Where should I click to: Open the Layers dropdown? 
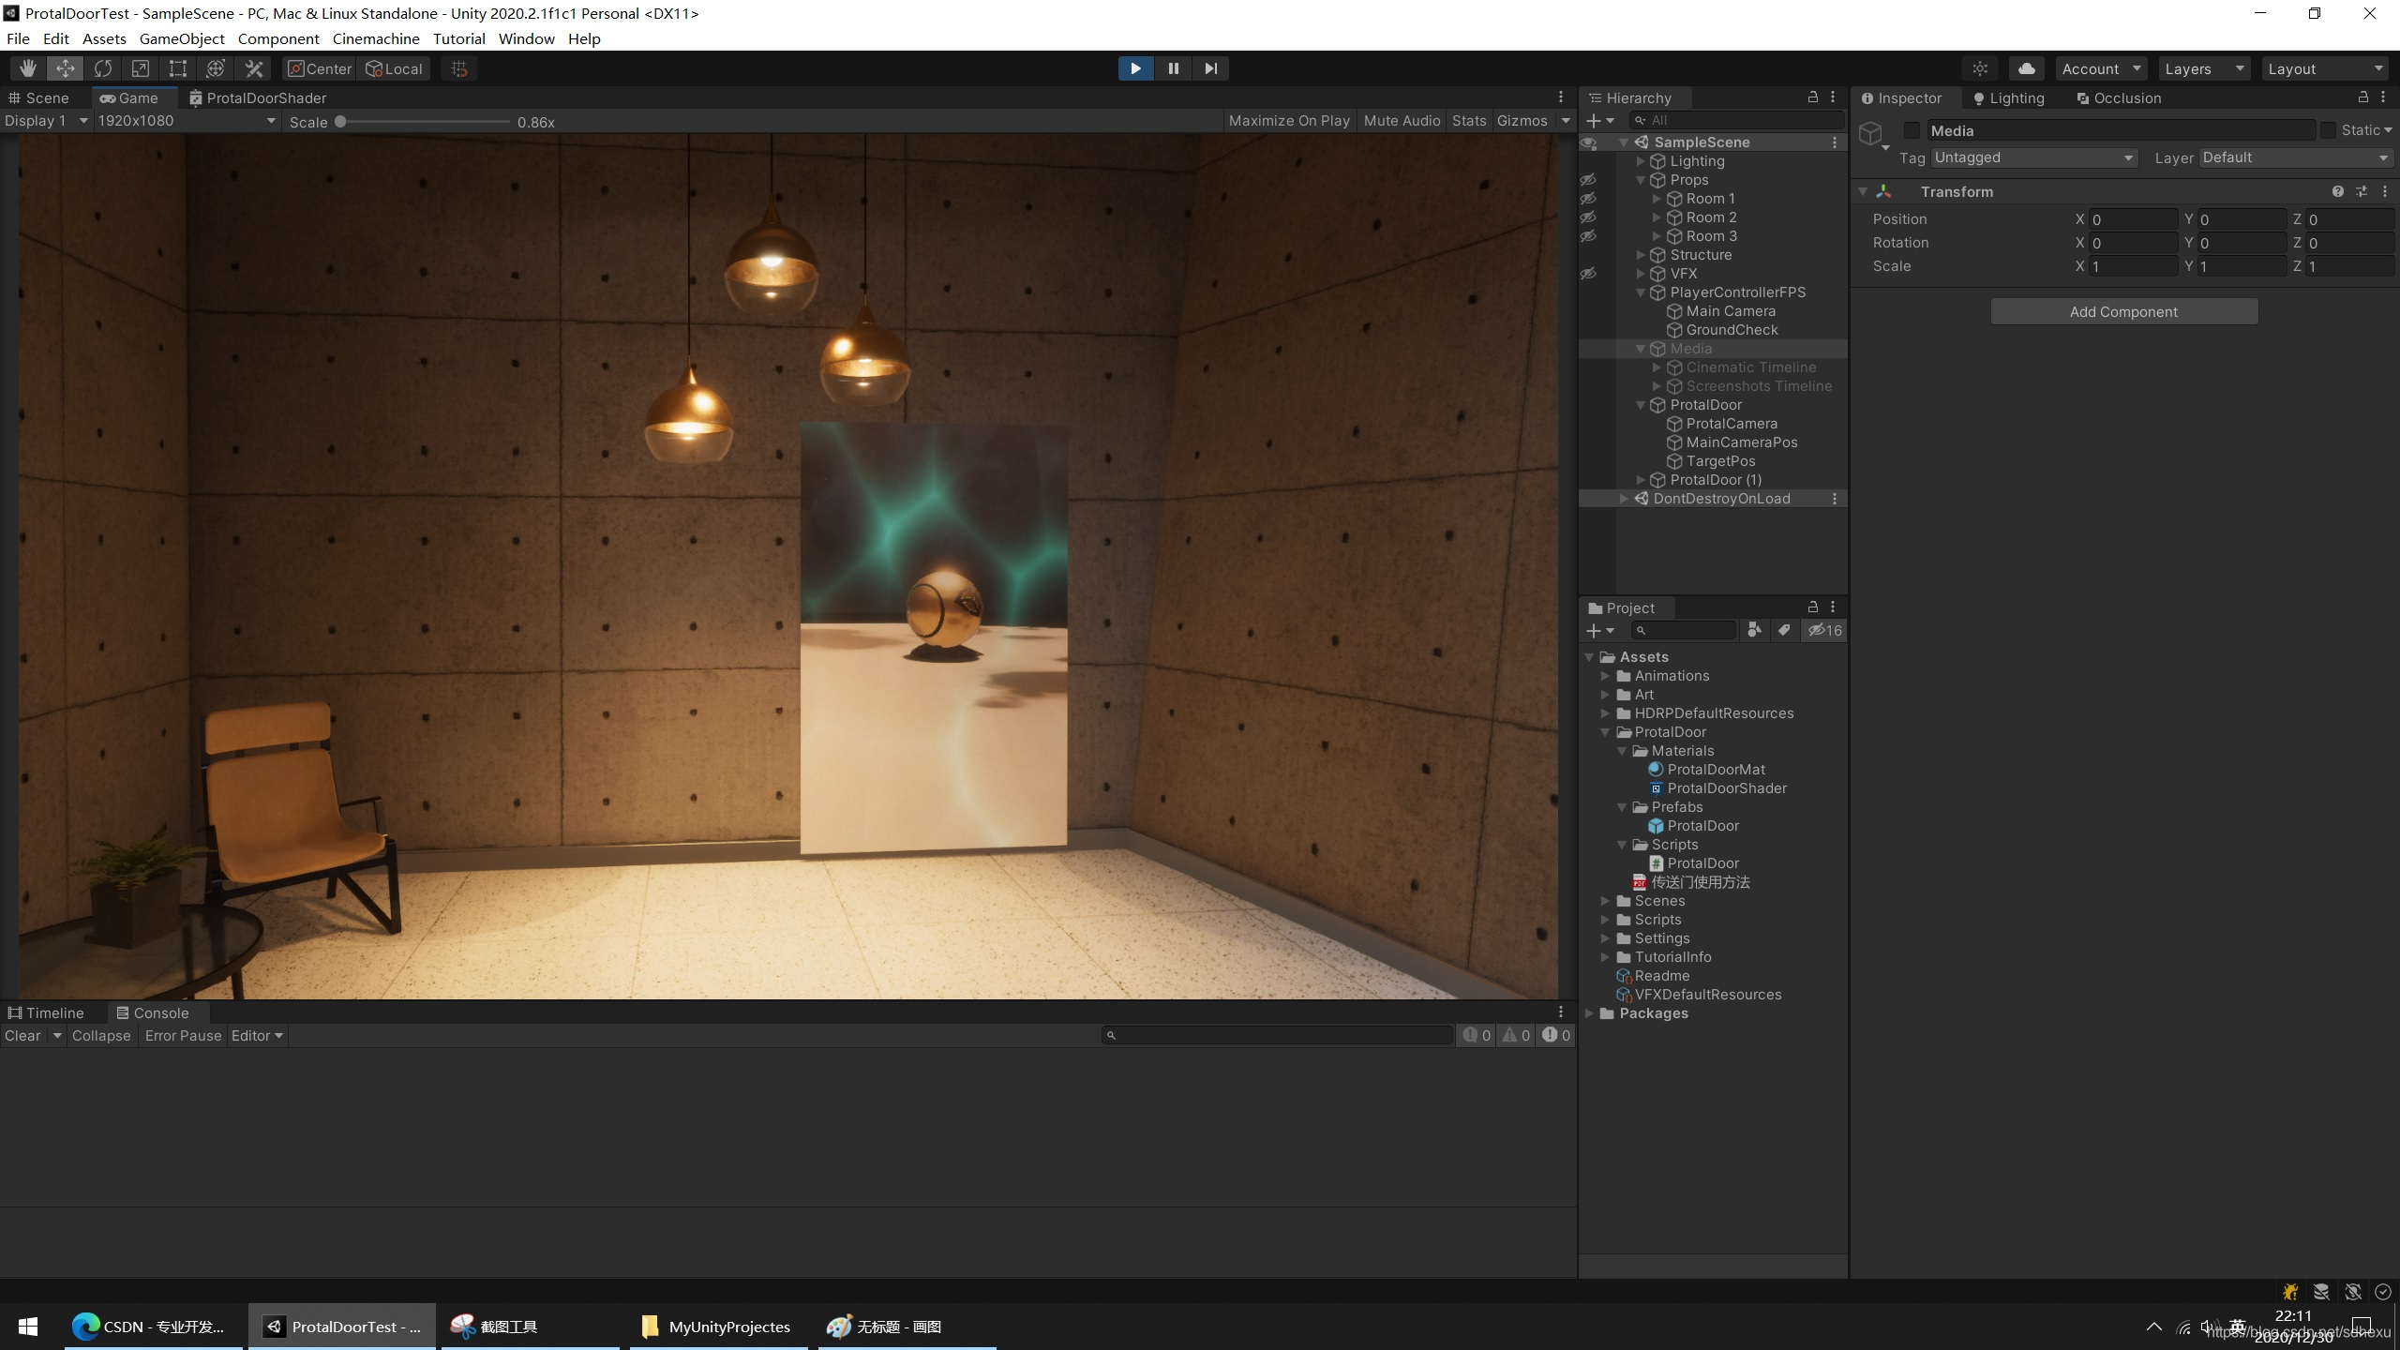(2203, 68)
